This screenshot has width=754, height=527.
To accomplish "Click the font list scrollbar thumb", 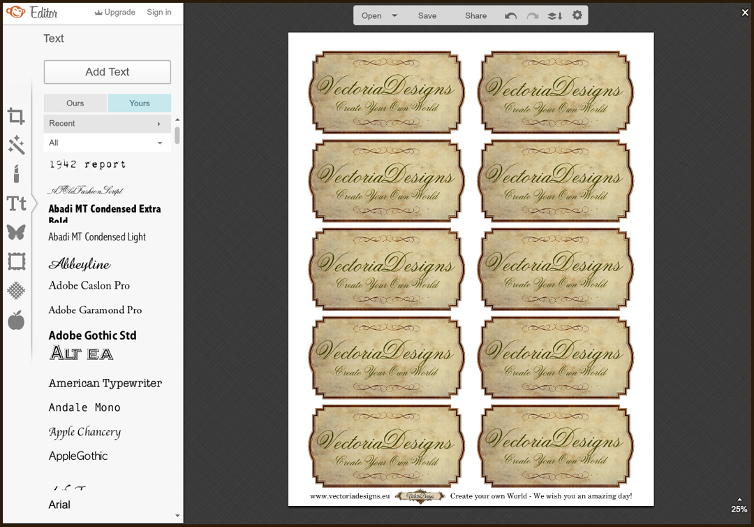I will [x=177, y=135].
